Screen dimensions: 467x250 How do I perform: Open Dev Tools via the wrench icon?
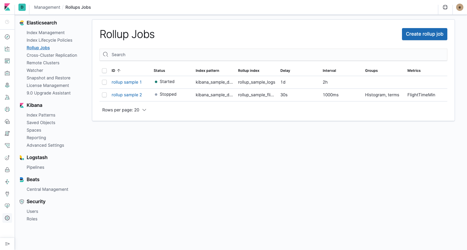(x=7, y=194)
